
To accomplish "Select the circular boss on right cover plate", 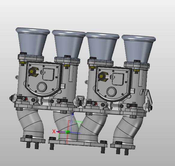I will pos(111,92).
